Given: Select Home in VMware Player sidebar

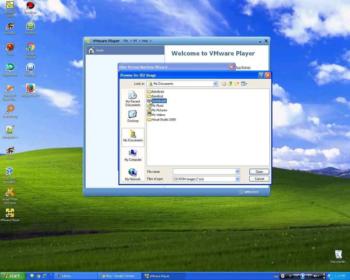Looking at the screenshot, I should [x=125, y=50].
